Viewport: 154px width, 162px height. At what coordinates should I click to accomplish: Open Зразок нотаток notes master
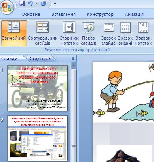(143, 33)
